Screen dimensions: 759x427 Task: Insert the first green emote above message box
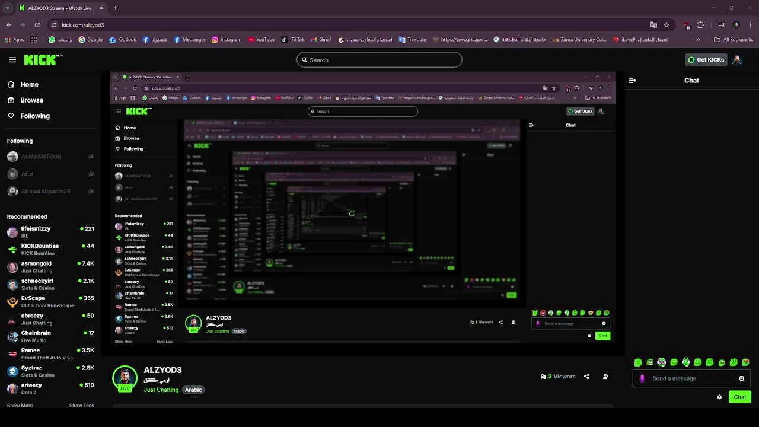638,362
